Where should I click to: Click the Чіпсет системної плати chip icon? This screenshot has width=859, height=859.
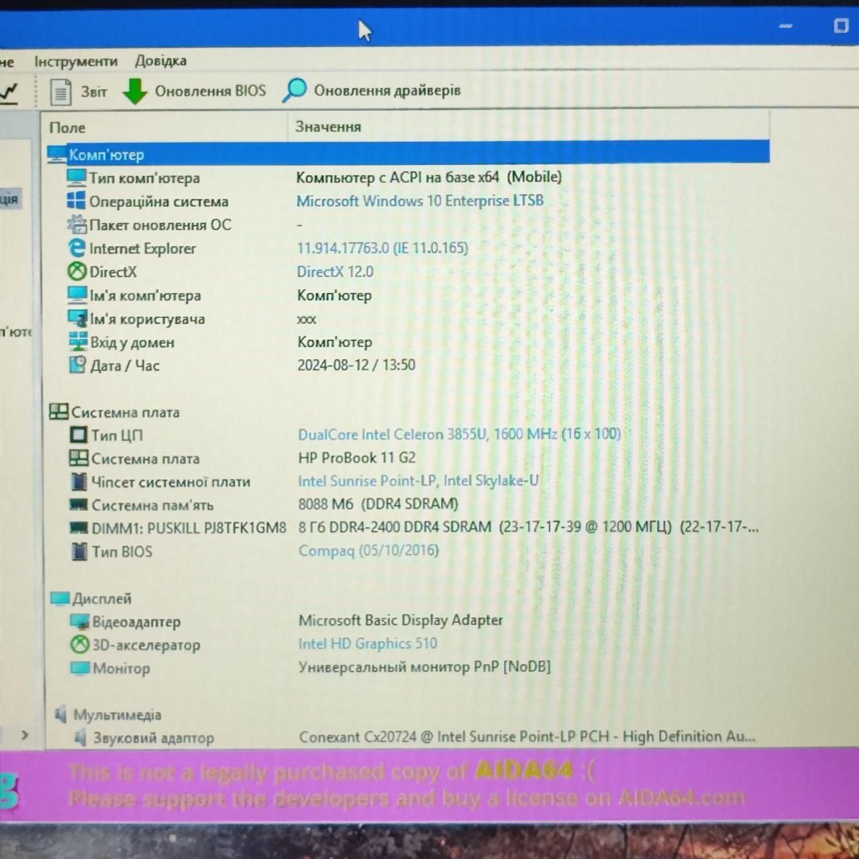(x=79, y=482)
